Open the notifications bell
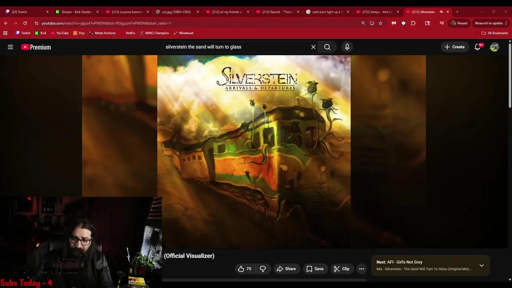The width and height of the screenshot is (512, 288). pos(477,47)
